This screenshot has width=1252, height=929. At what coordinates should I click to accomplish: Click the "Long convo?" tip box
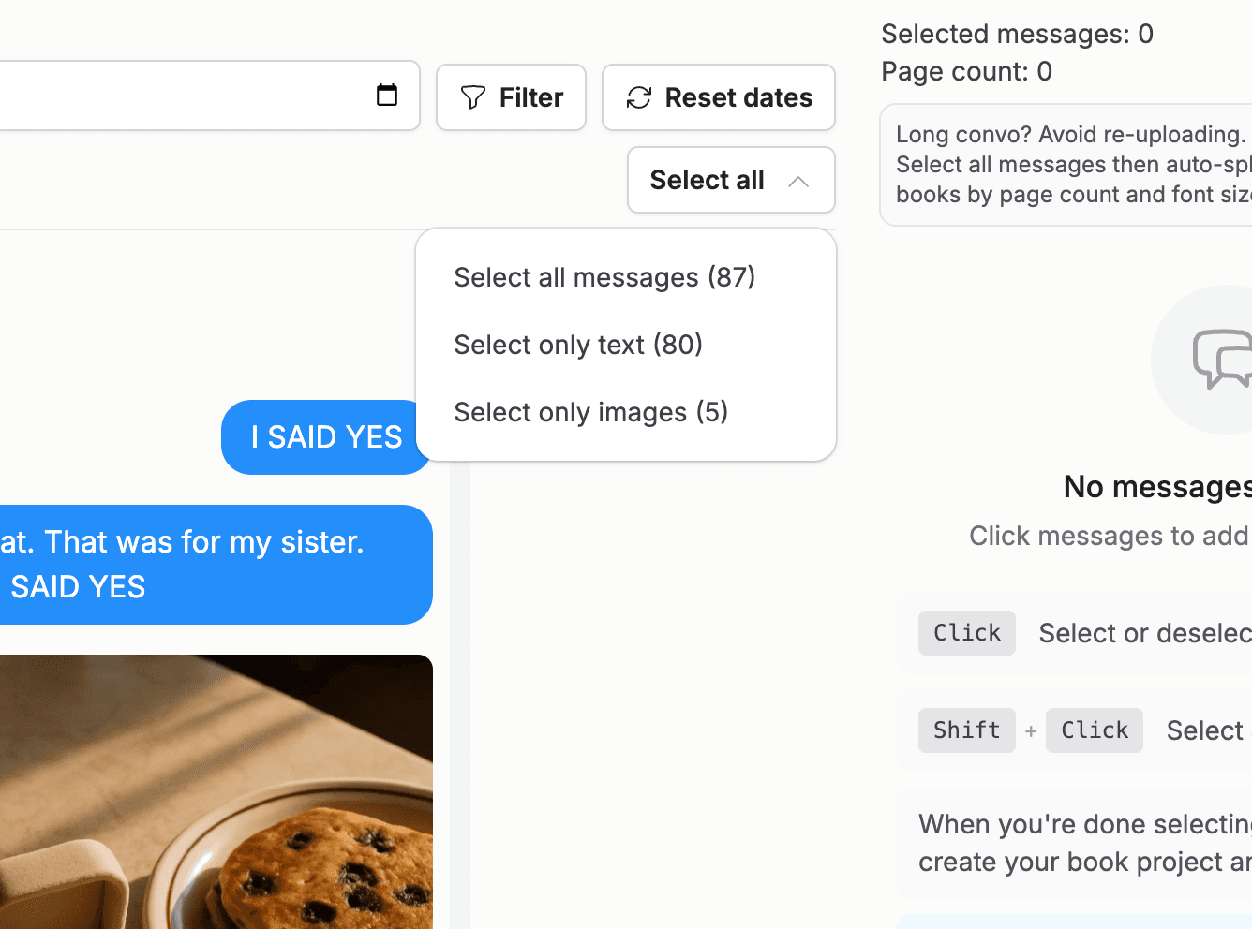pos(1066,165)
